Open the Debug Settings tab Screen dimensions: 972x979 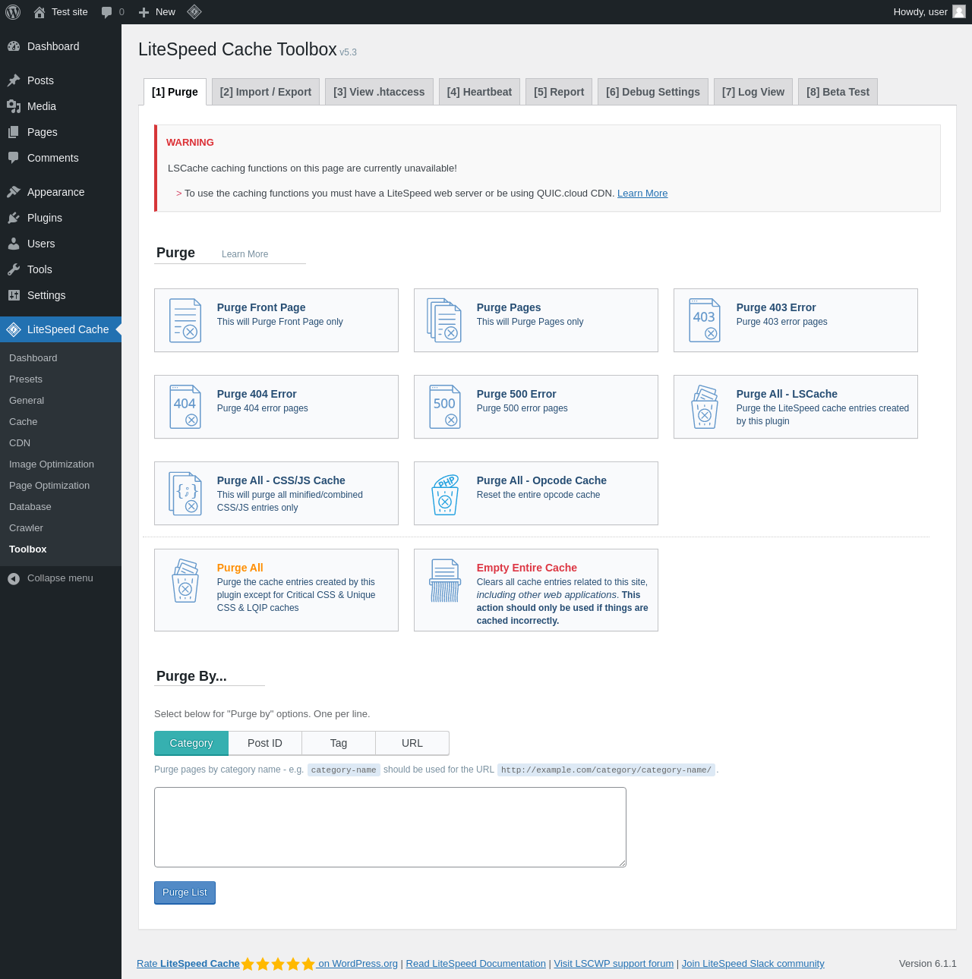click(x=653, y=92)
